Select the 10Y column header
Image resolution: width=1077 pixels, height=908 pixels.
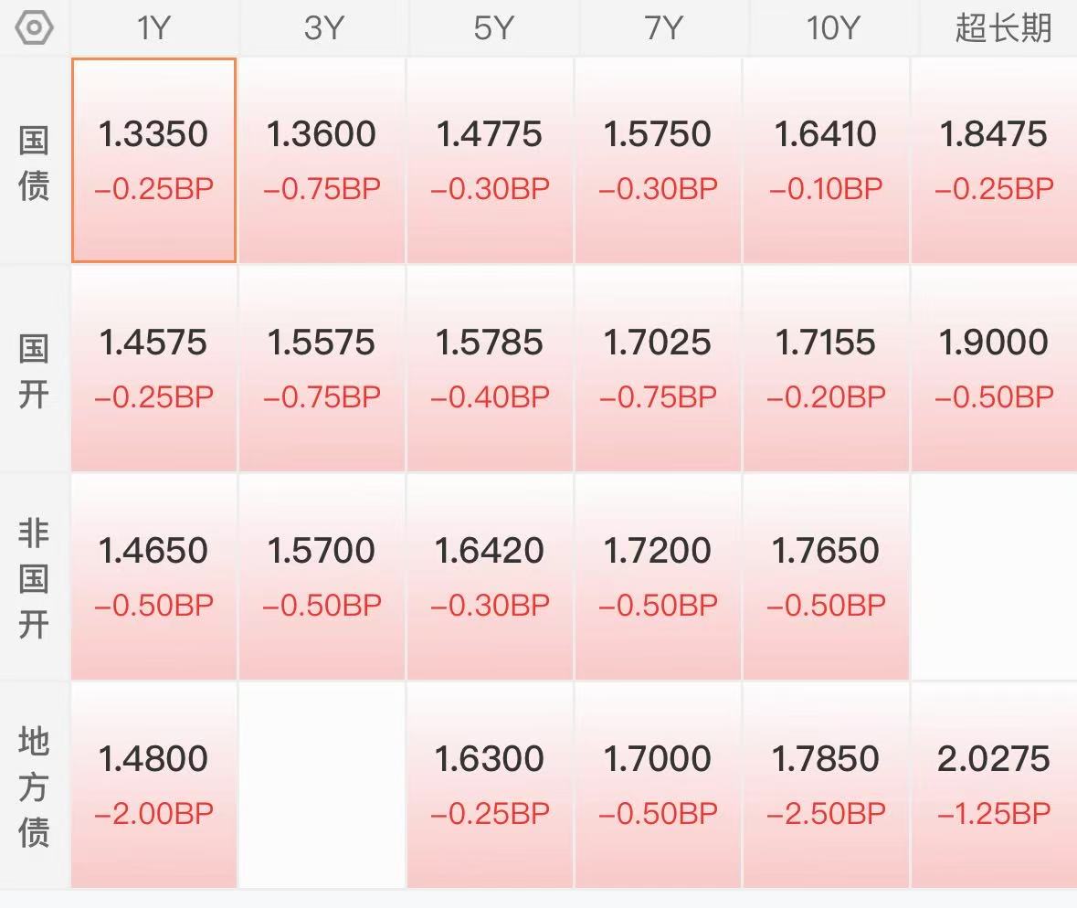pos(832,28)
